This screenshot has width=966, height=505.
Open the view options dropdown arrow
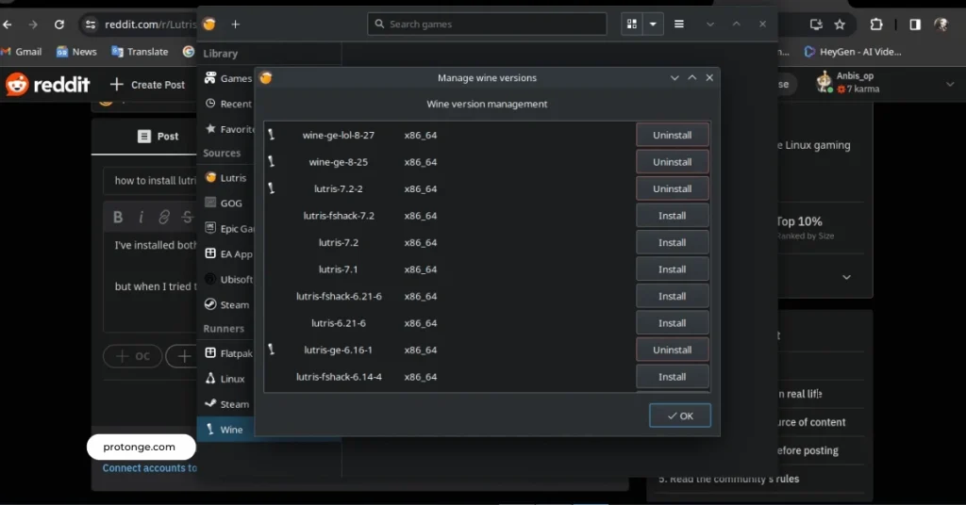click(653, 24)
